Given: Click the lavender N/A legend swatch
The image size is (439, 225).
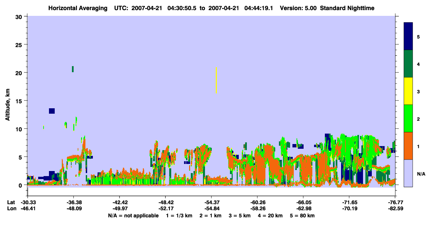Looking at the screenshot, I should point(408,173).
